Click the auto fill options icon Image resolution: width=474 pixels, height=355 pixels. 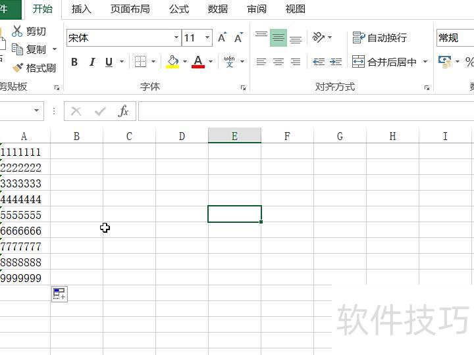pos(59,294)
